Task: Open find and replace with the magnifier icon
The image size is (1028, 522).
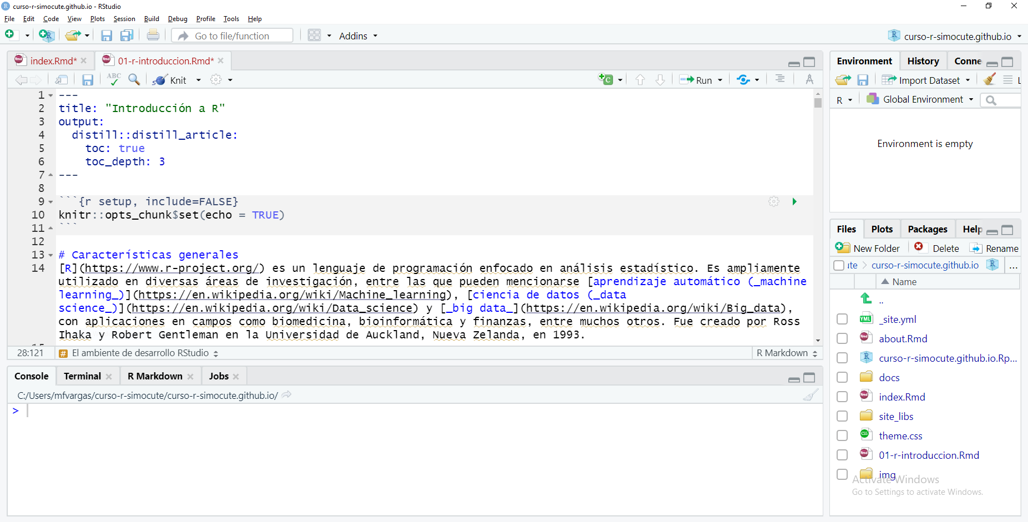Action: point(134,79)
